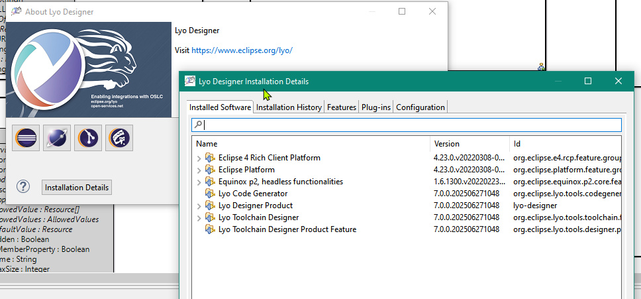Image resolution: width=641 pixels, height=299 pixels.
Task: Open the Configuration tab
Action: pos(420,107)
